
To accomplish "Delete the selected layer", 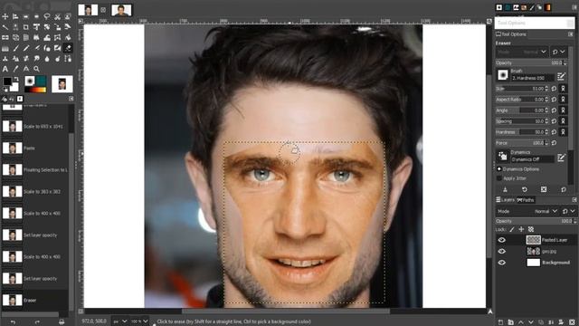I will coord(572,322).
